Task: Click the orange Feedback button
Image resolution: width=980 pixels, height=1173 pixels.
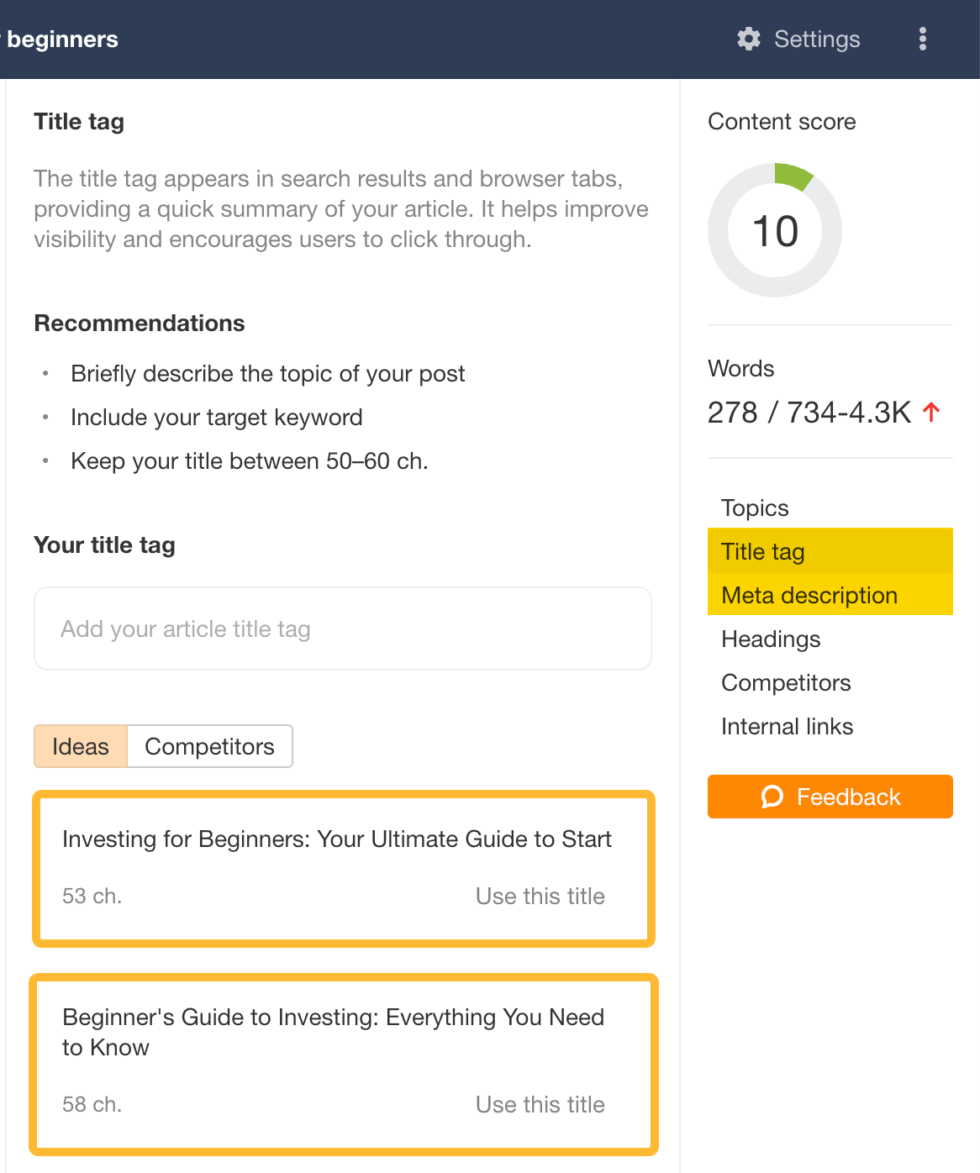Action: click(830, 797)
